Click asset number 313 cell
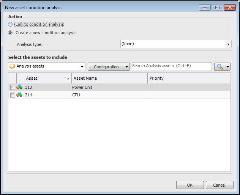Screen dimensions: 240x195 pyautogui.click(x=47, y=87)
